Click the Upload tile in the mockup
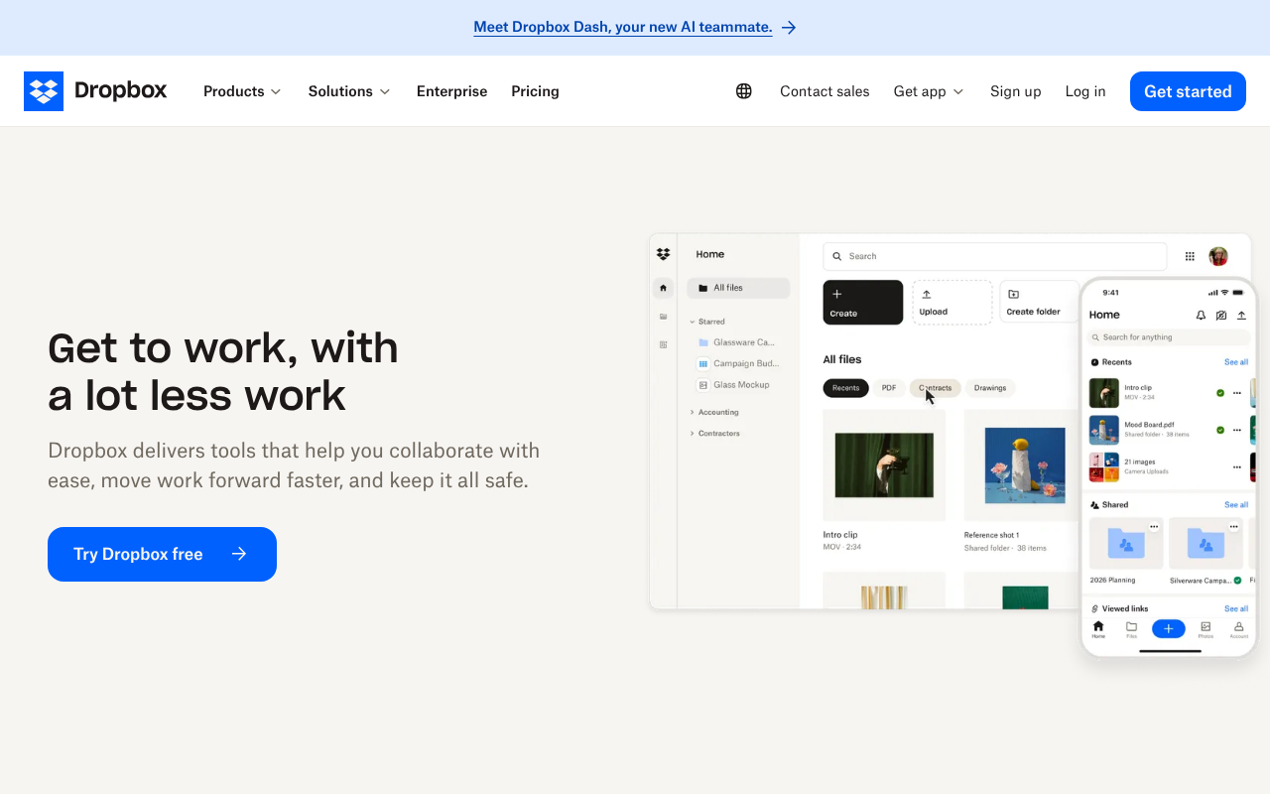The width and height of the screenshot is (1270, 794). pyautogui.click(x=952, y=302)
